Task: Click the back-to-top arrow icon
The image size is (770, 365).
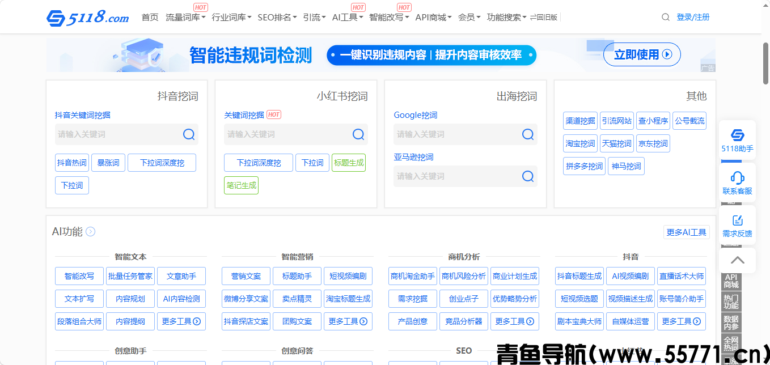Action: [x=737, y=260]
